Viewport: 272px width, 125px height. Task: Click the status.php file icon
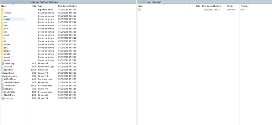(2, 98)
